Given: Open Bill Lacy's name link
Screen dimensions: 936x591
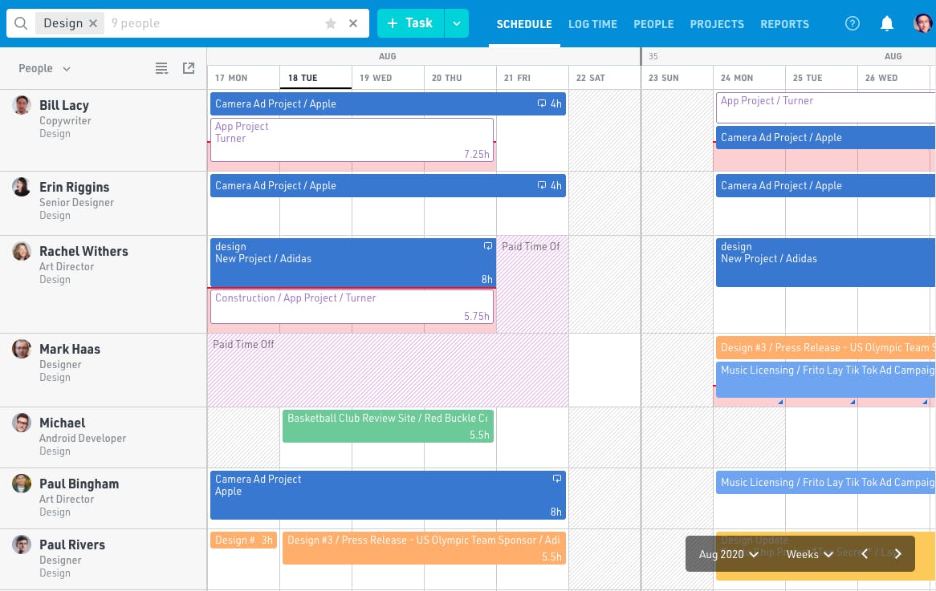Looking at the screenshot, I should (x=64, y=106).
